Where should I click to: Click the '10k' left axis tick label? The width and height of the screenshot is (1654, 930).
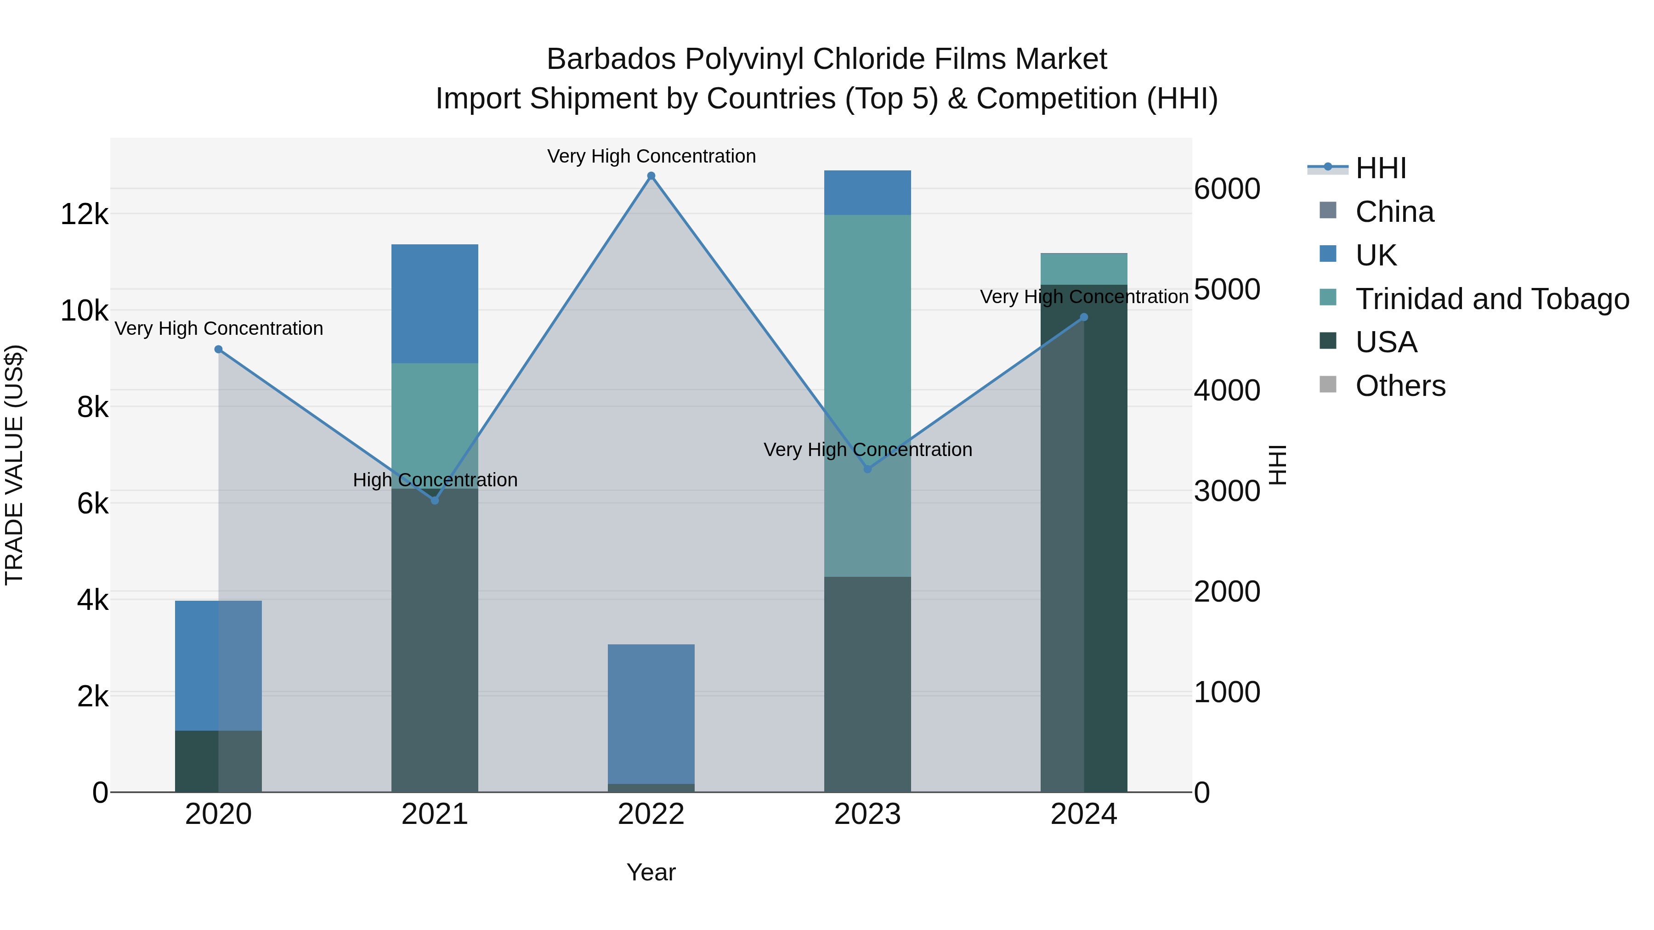(x=84, y=310)
